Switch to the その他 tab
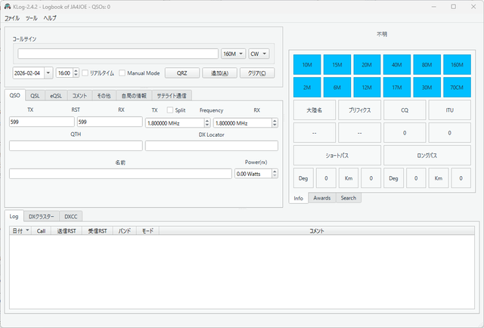 pyautogui.click(x=104, y=96)
